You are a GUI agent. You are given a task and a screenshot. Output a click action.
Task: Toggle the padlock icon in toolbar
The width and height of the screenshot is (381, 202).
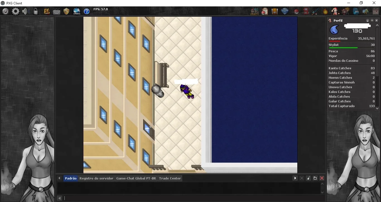tap(35, 11)
